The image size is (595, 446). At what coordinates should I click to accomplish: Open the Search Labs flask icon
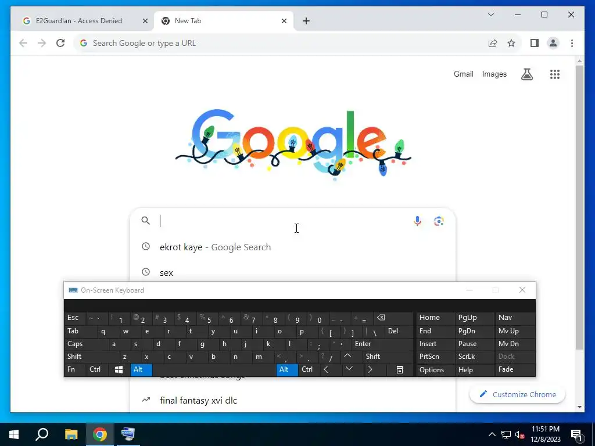pyautogui.click(x=526, y=74)
